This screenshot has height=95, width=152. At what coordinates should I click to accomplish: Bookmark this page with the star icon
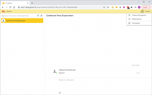(108, 7)
